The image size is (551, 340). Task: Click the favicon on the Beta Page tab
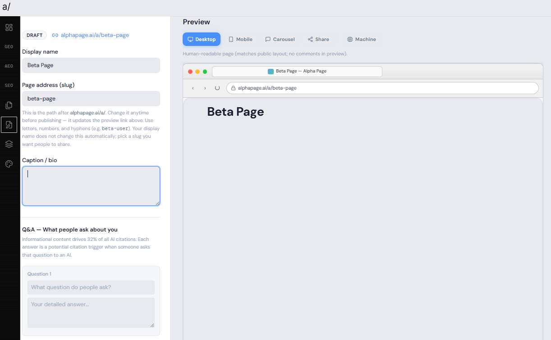(x=271, y=72)
